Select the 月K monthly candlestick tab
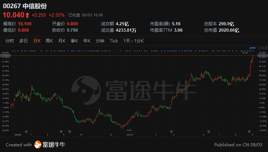 point(62,41)
